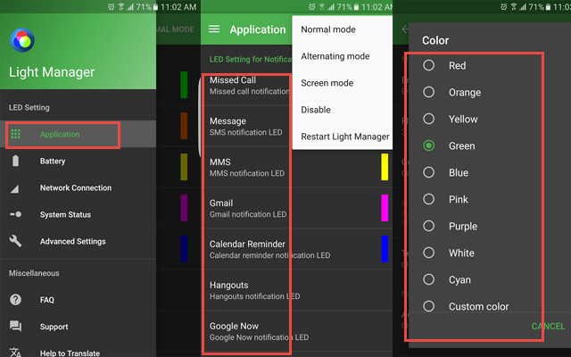The width and height of the screenshot is (571, 357).
Task: Open the Application LED setting entry
Action: click(78, 134)
